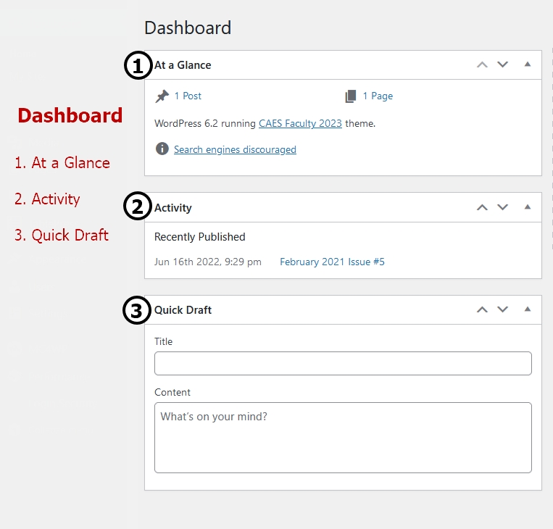Screen dimensions: 553x529
Task: Click the What's on your mind content box
Action: [343, 438]
